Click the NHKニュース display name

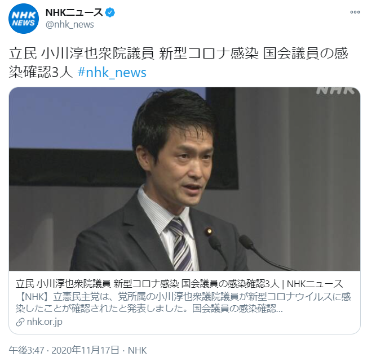[x=74, y=12]
